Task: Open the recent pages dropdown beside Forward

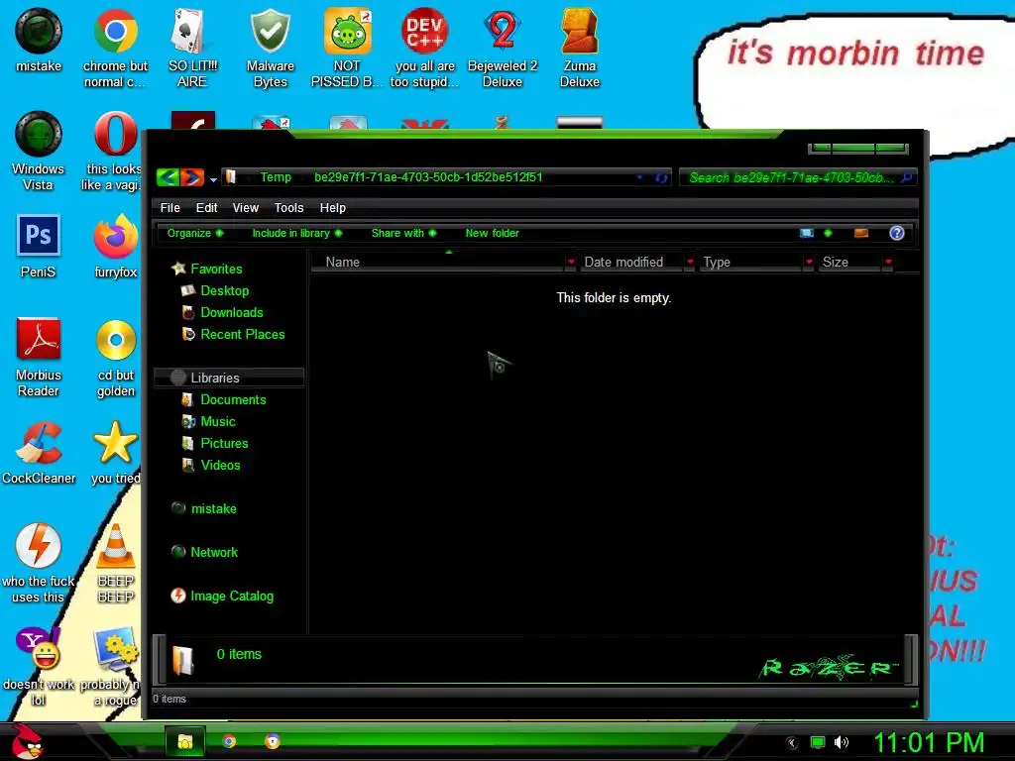Action: 213,179
